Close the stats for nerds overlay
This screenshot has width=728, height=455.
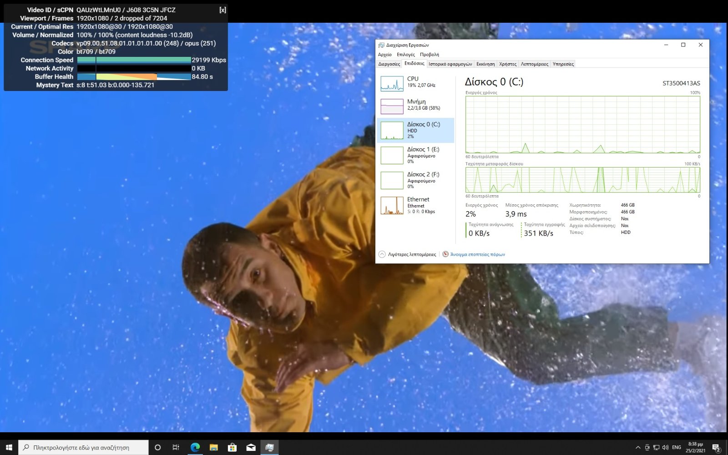222,10
